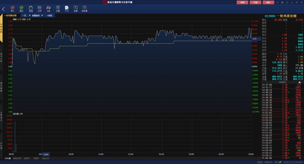This screenshot has width=304, height=164.
Task: Open the 分笔成交 left sidebar tab
Action: tap(1, 116)
